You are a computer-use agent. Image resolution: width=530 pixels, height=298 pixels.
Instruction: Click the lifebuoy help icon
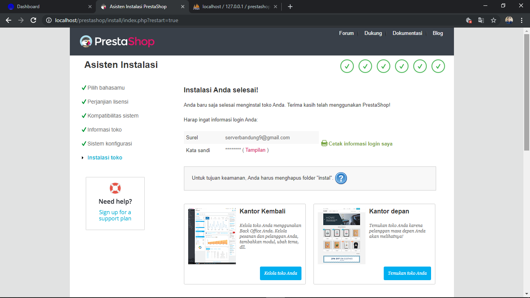point(115,188)
